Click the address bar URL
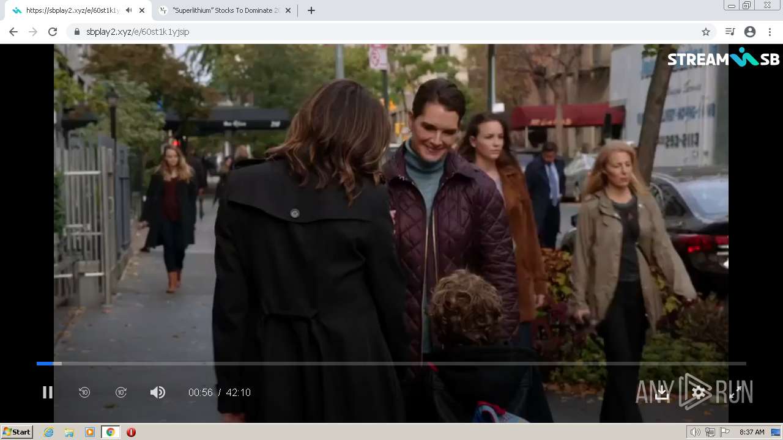783x440 pixels. tap(138, 32)
